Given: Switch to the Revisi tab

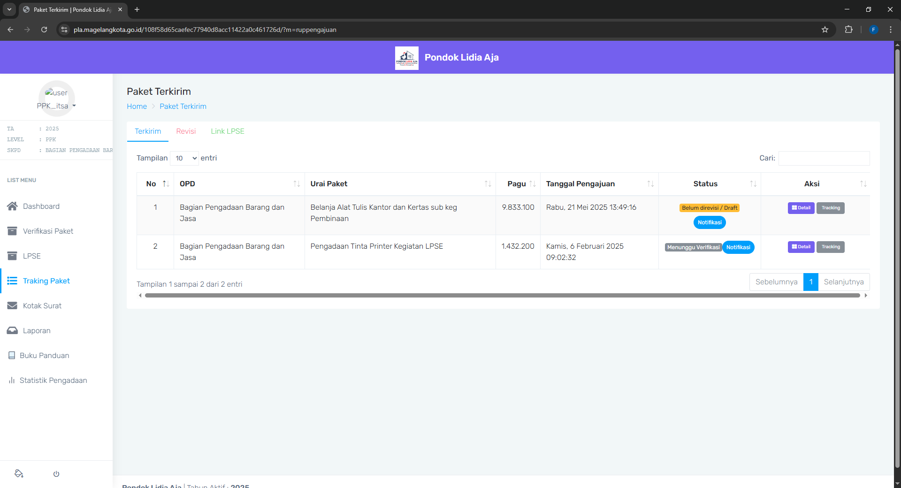Looking at the screenshot, I should 186,131.
